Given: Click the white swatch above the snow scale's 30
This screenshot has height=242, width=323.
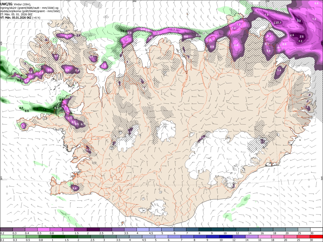Looking at the screenshot, I should [x=316, y=230].
